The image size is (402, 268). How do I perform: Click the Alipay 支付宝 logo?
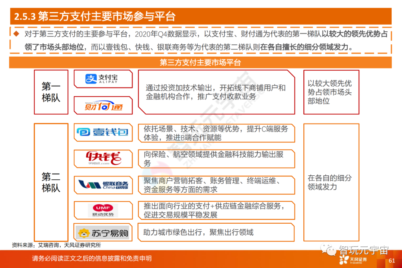click(x=102, y=79)
